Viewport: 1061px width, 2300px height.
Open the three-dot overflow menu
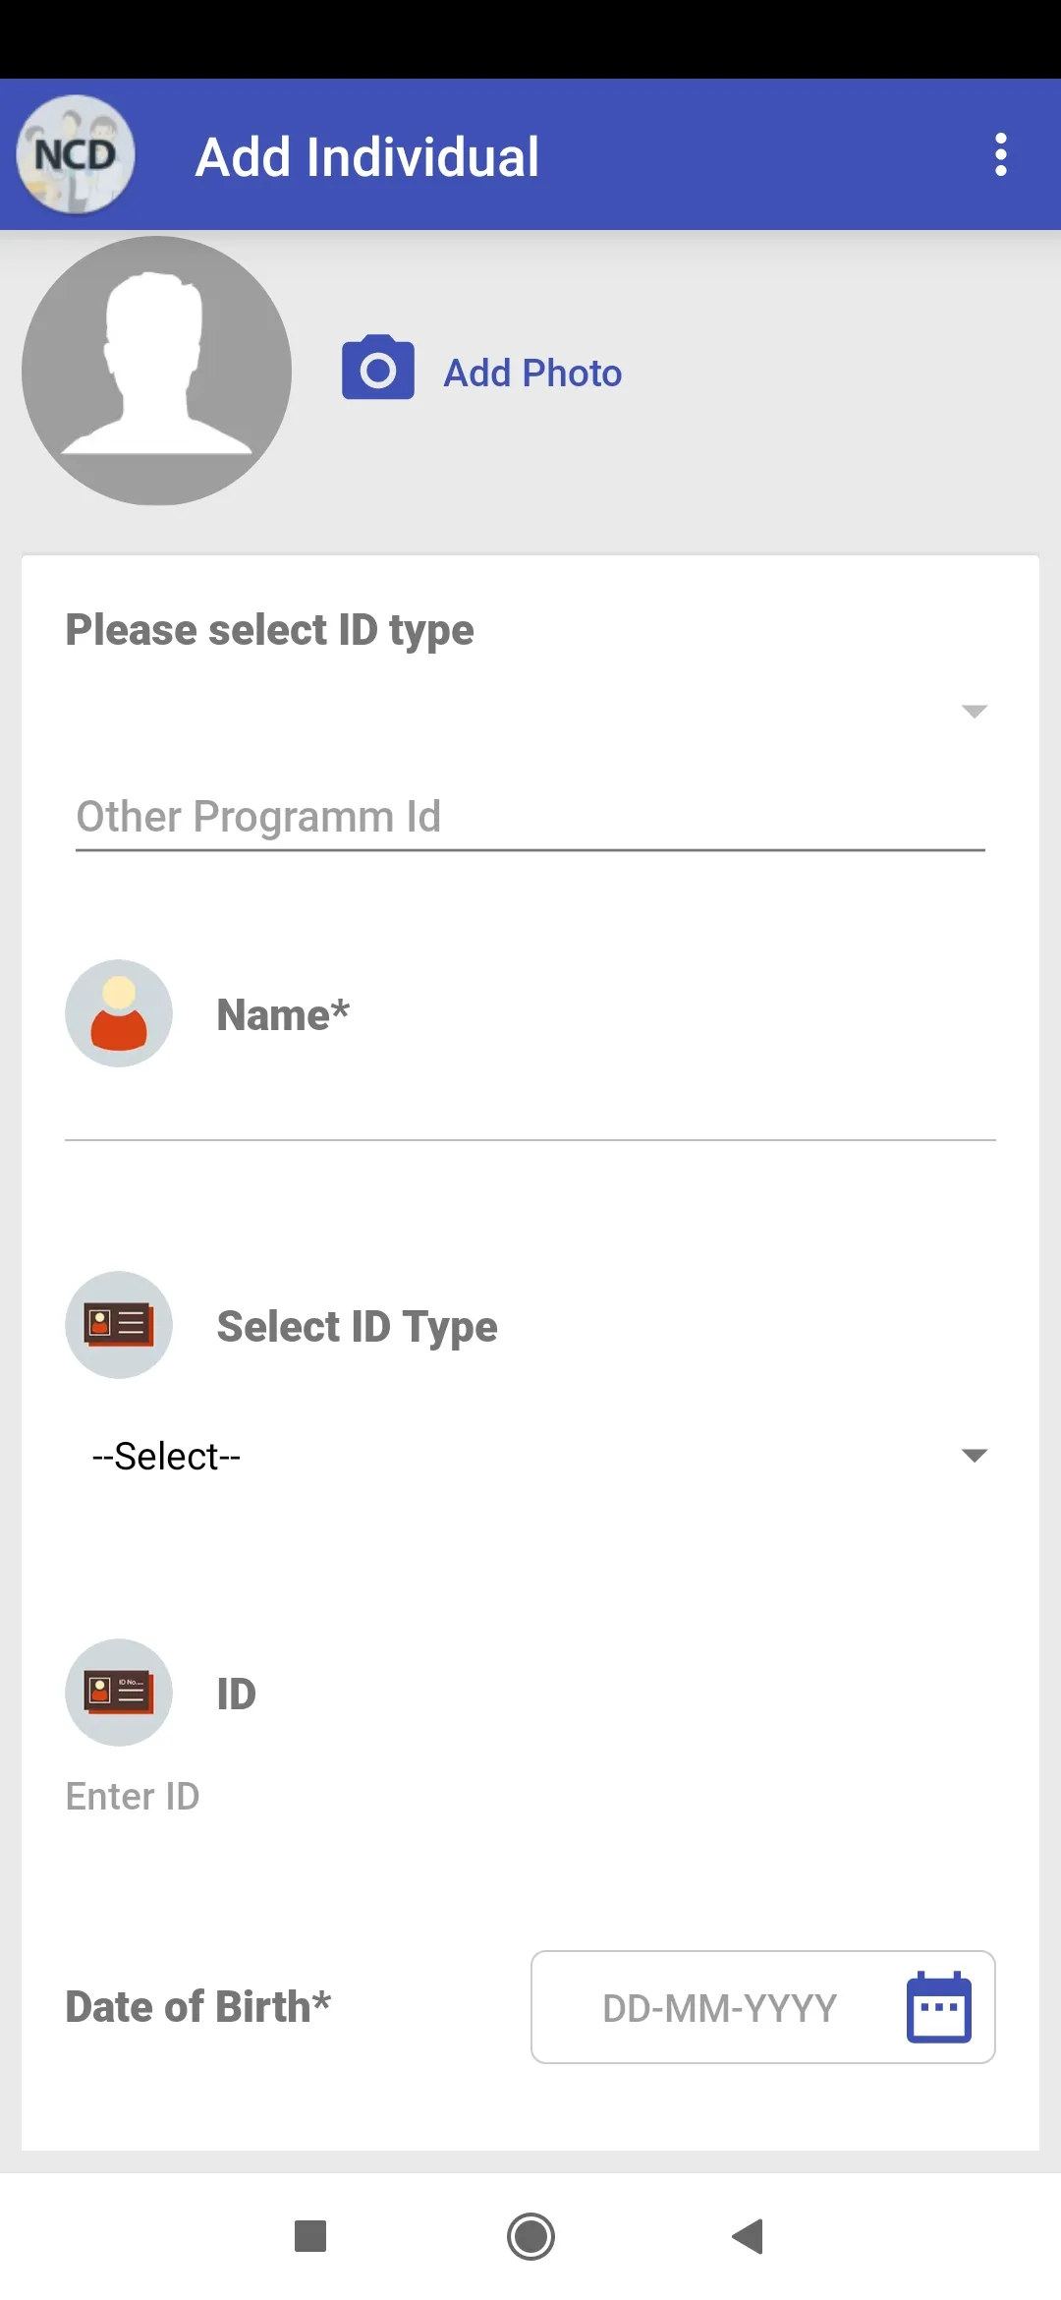(x=1000, y=154)
